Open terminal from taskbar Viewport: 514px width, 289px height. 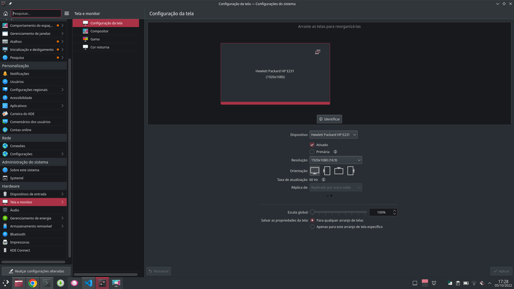[47, 283]
